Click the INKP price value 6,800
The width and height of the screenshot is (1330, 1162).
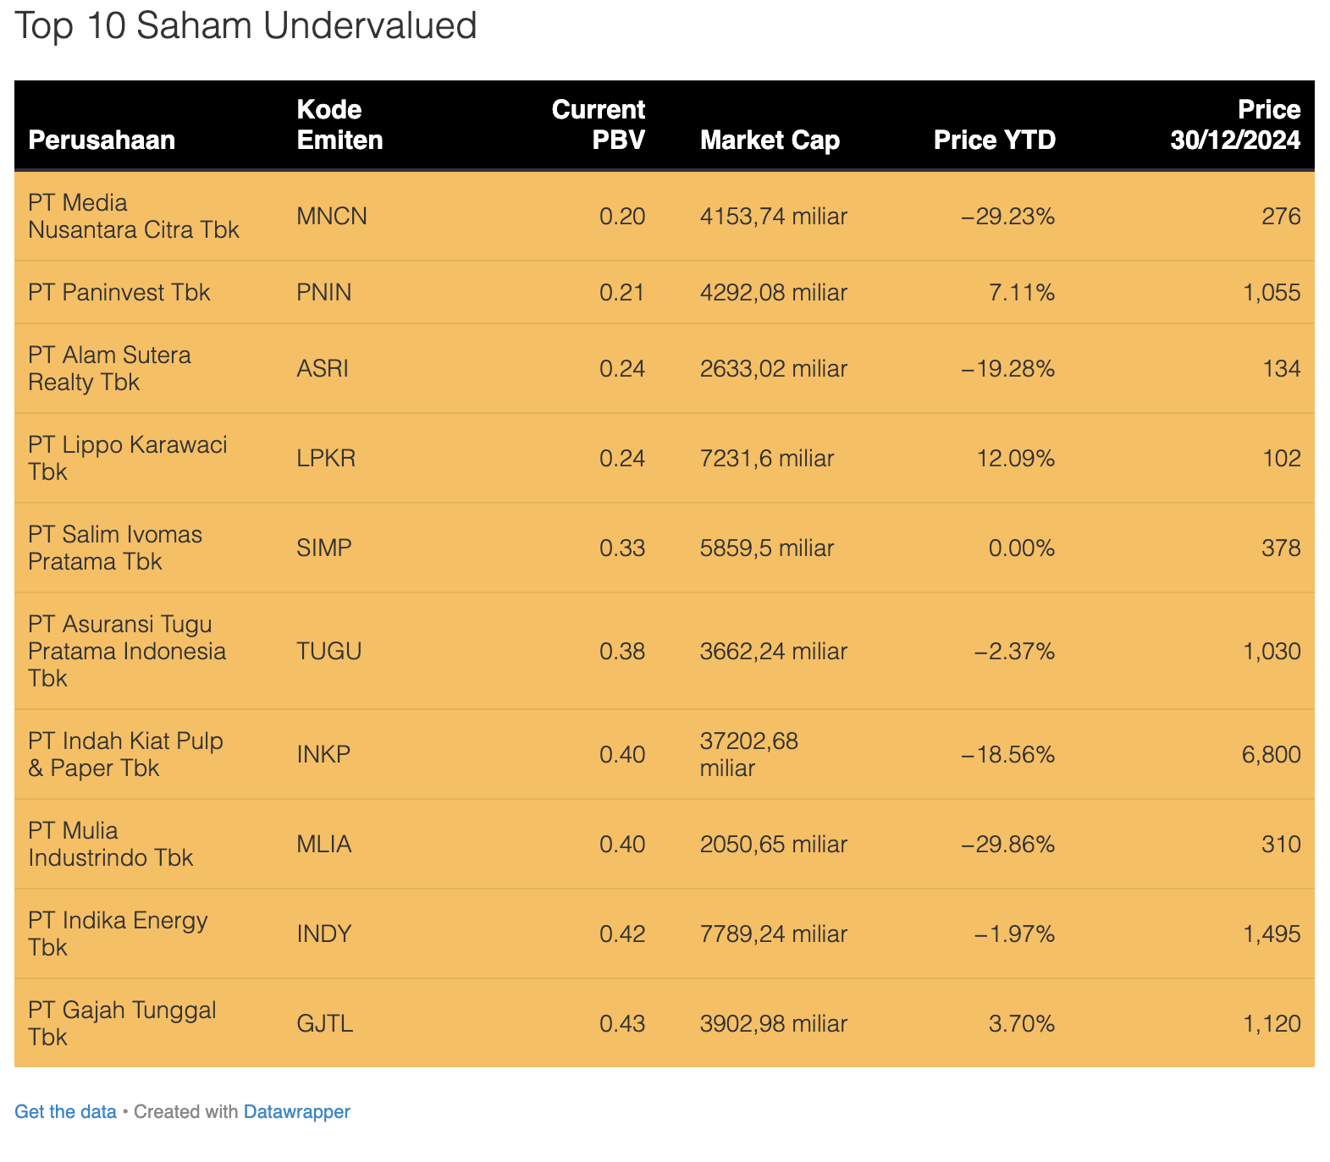[1271, 754]
